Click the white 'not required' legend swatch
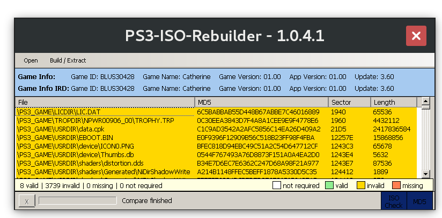Image resolution: width=442 pixels, height=218 pixels. click(277, 186)
